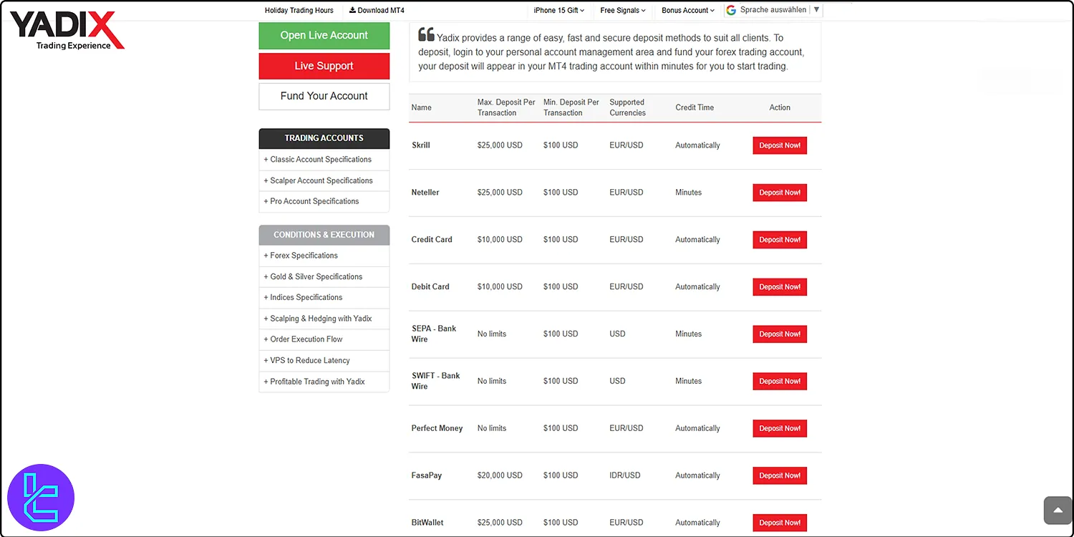1074x537 pixels.
Task: Open the Sprache auswählen language dropdown
Action: 773,10
